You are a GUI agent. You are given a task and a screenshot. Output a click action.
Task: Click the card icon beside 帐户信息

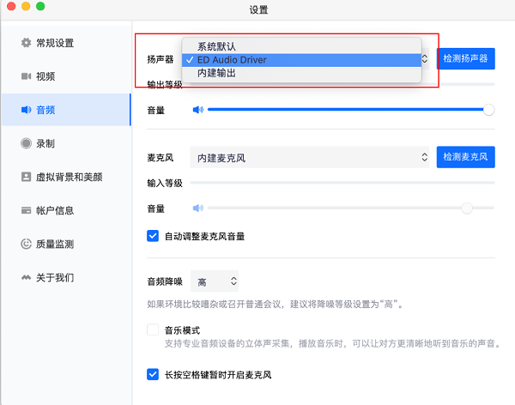coord(26,210)
